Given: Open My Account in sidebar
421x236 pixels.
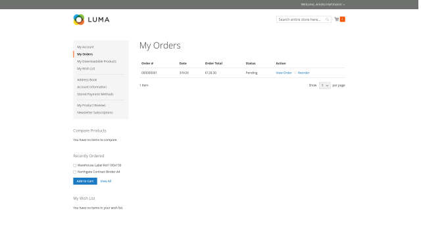Looking at the screenshot, I should (86, 47).
